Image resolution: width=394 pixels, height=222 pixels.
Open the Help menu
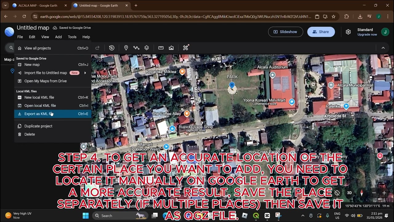tap(86, 37)
